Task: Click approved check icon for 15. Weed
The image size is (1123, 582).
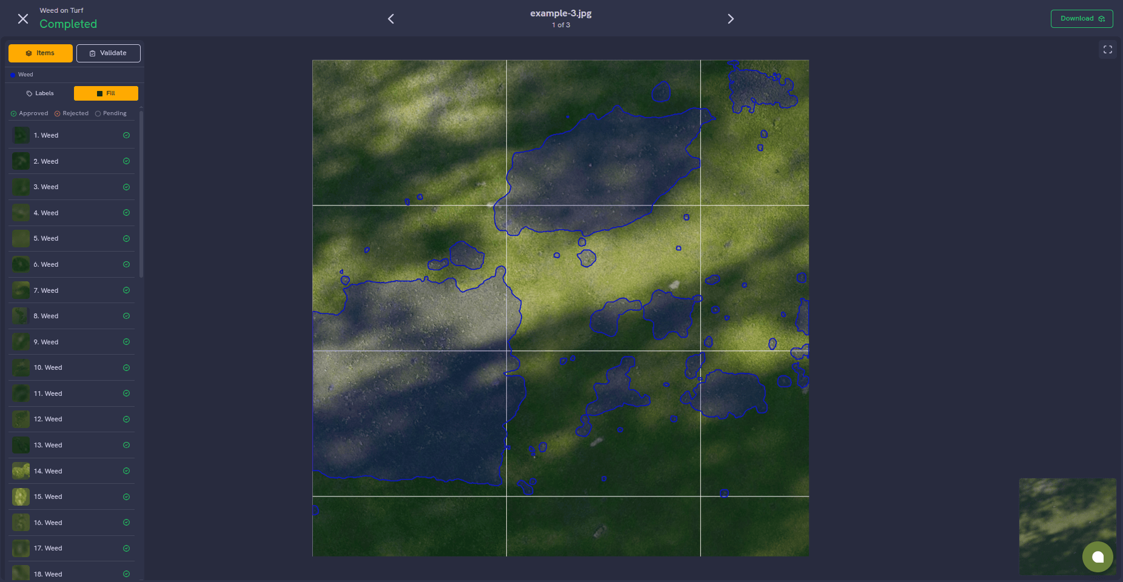Action: pyautogui.click(x=126, y=497)
